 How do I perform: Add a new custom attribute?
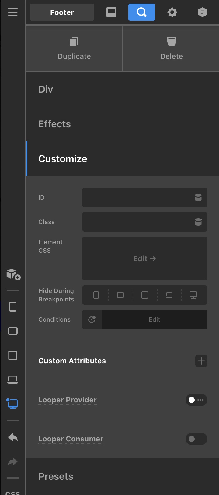[201, 361]
